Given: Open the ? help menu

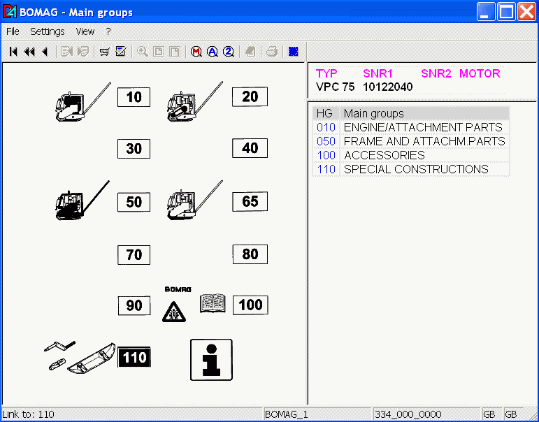Looking at the screenshot, I should click(108, 31).
